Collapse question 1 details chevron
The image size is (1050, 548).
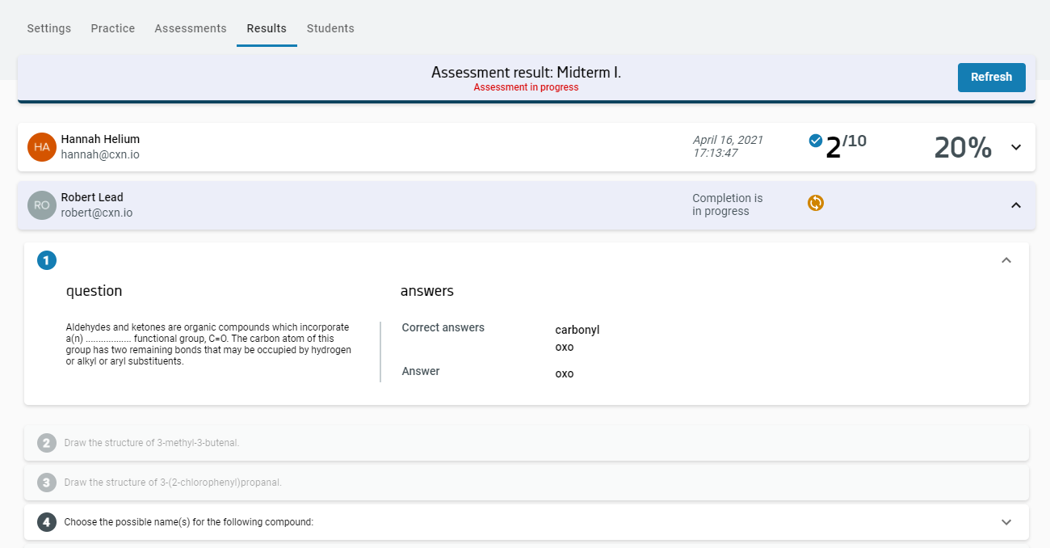1006,260
